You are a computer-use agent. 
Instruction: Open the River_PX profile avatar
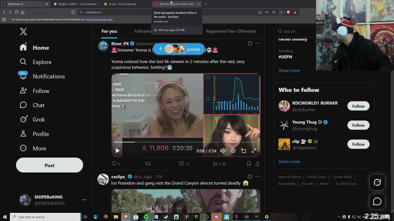103,47
